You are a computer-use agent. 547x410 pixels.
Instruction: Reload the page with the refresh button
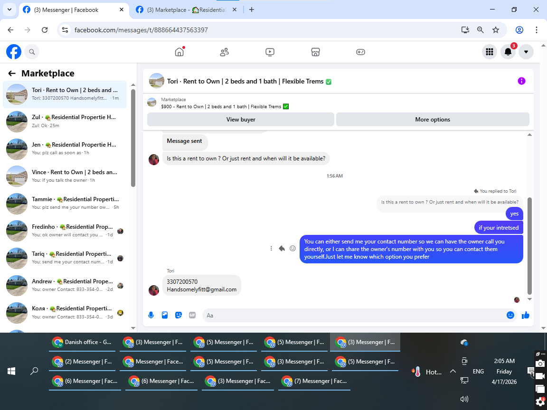tap(45, 30)
